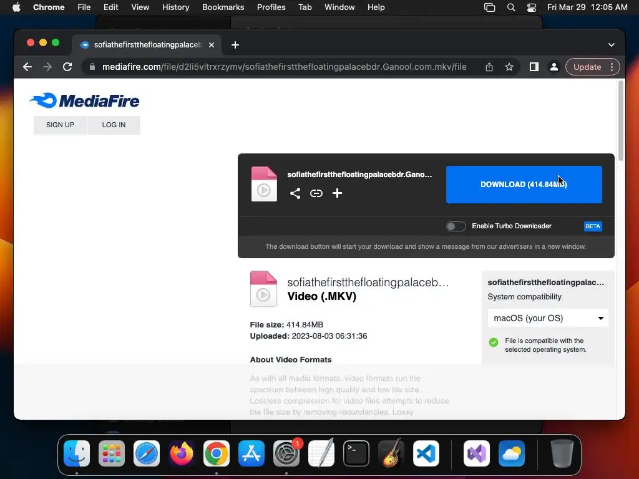Click the video file icon beside Video (.MKV)
This screenshot has width=639, height=479.
264,289
